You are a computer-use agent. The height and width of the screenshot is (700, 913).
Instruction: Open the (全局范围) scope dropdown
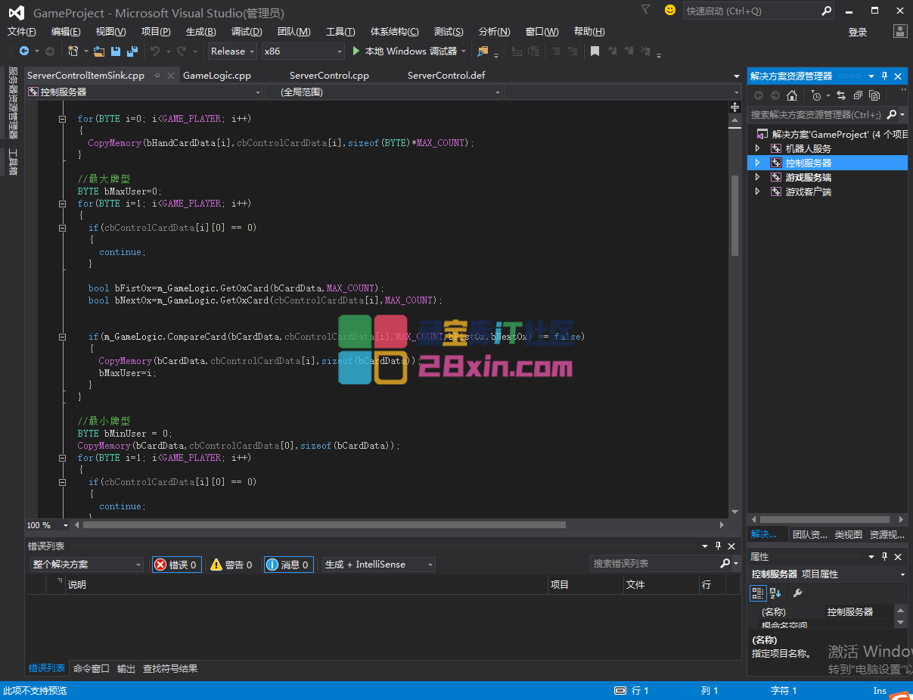coord(384,92)
